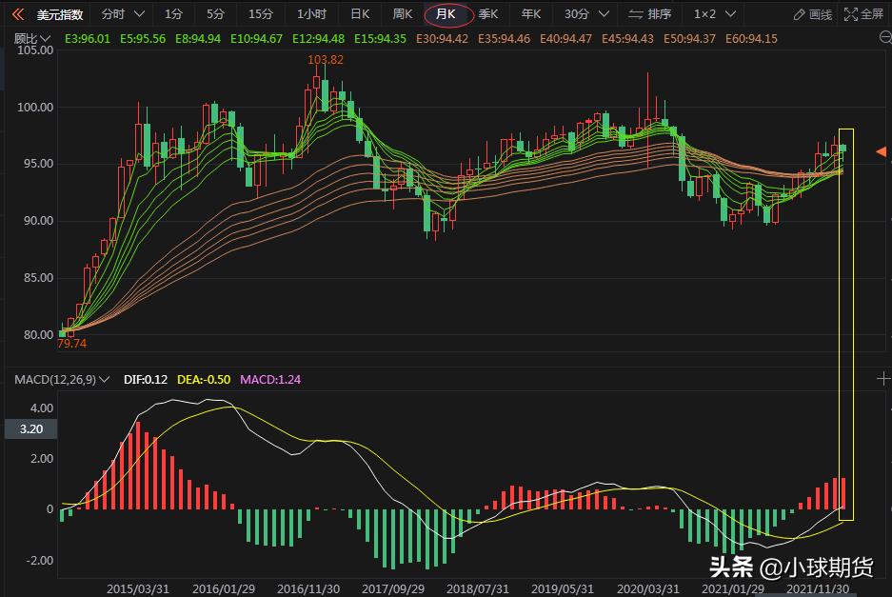Click the MACD:1.24 value label
892x597 pixels.
pos(270,380)
